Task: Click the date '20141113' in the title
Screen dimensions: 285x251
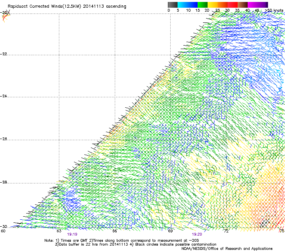Action: [x=94, y=7]
